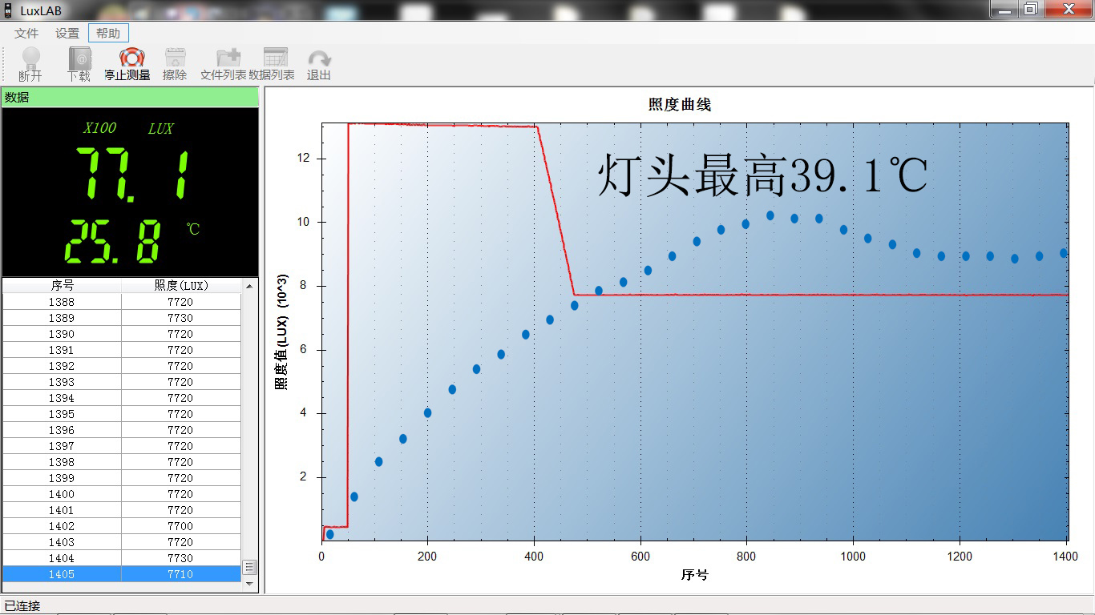Viewport: 1095px width, 615px height.
Task: Select row 1404 with value 7730
Action: pos(122,558)
